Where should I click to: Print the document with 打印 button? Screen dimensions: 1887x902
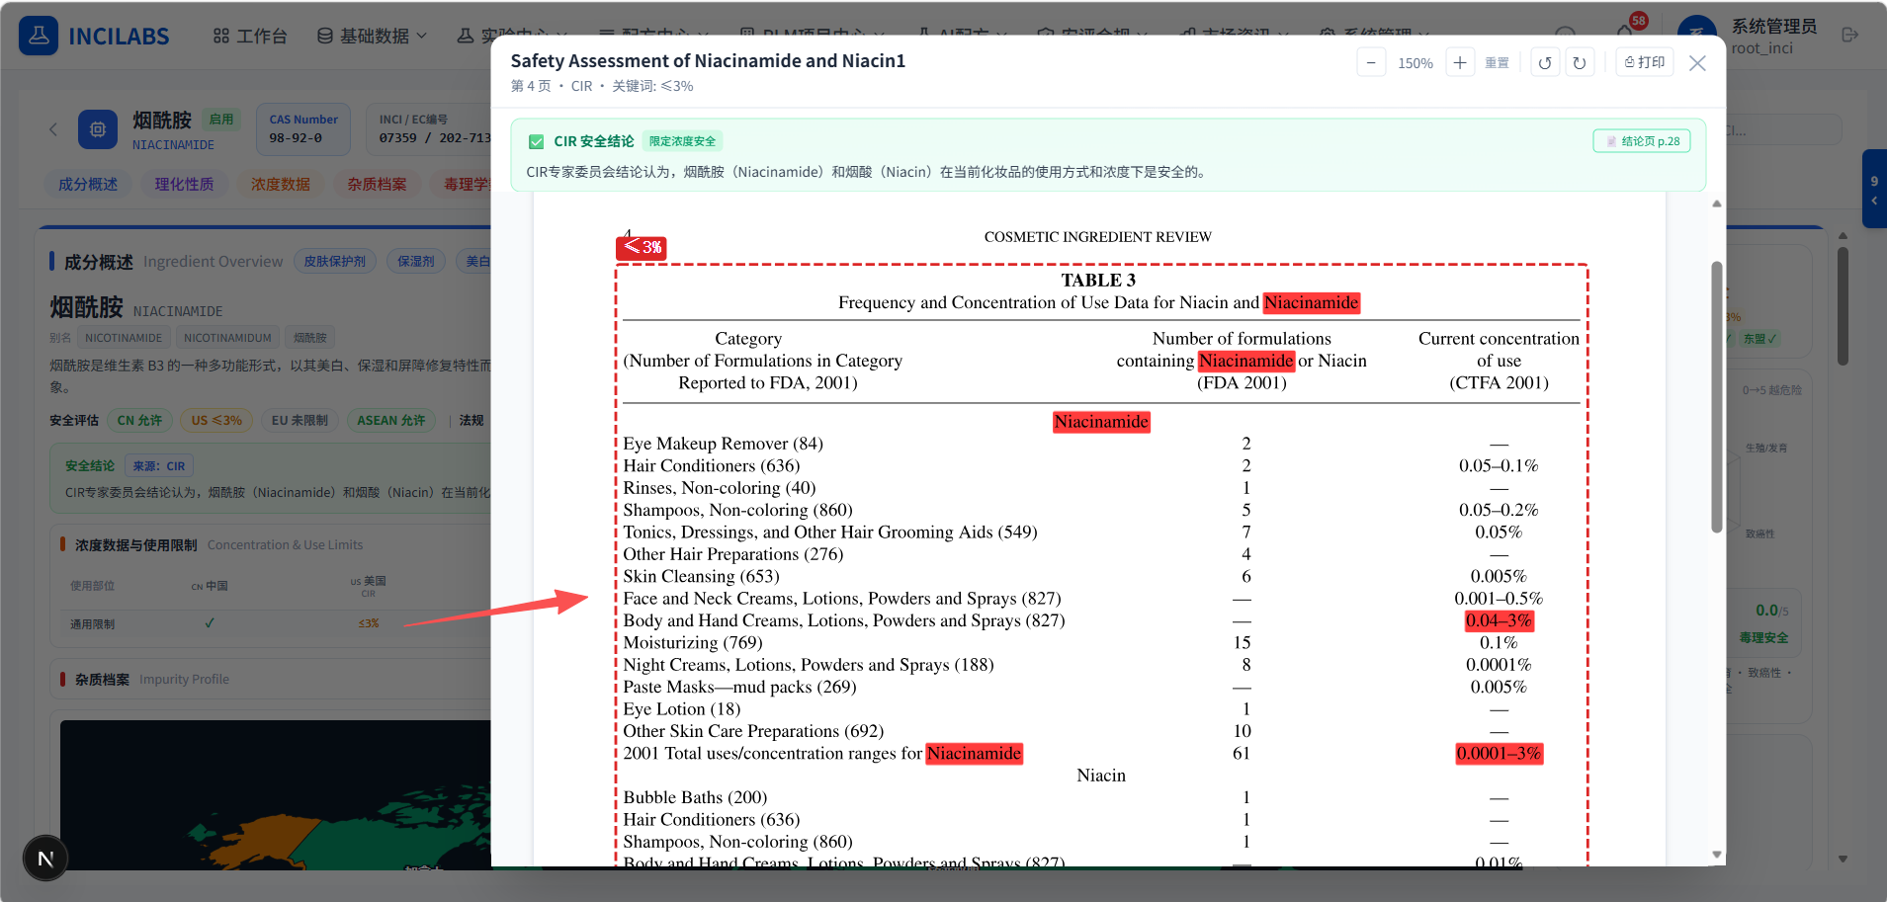(1645, 62)
